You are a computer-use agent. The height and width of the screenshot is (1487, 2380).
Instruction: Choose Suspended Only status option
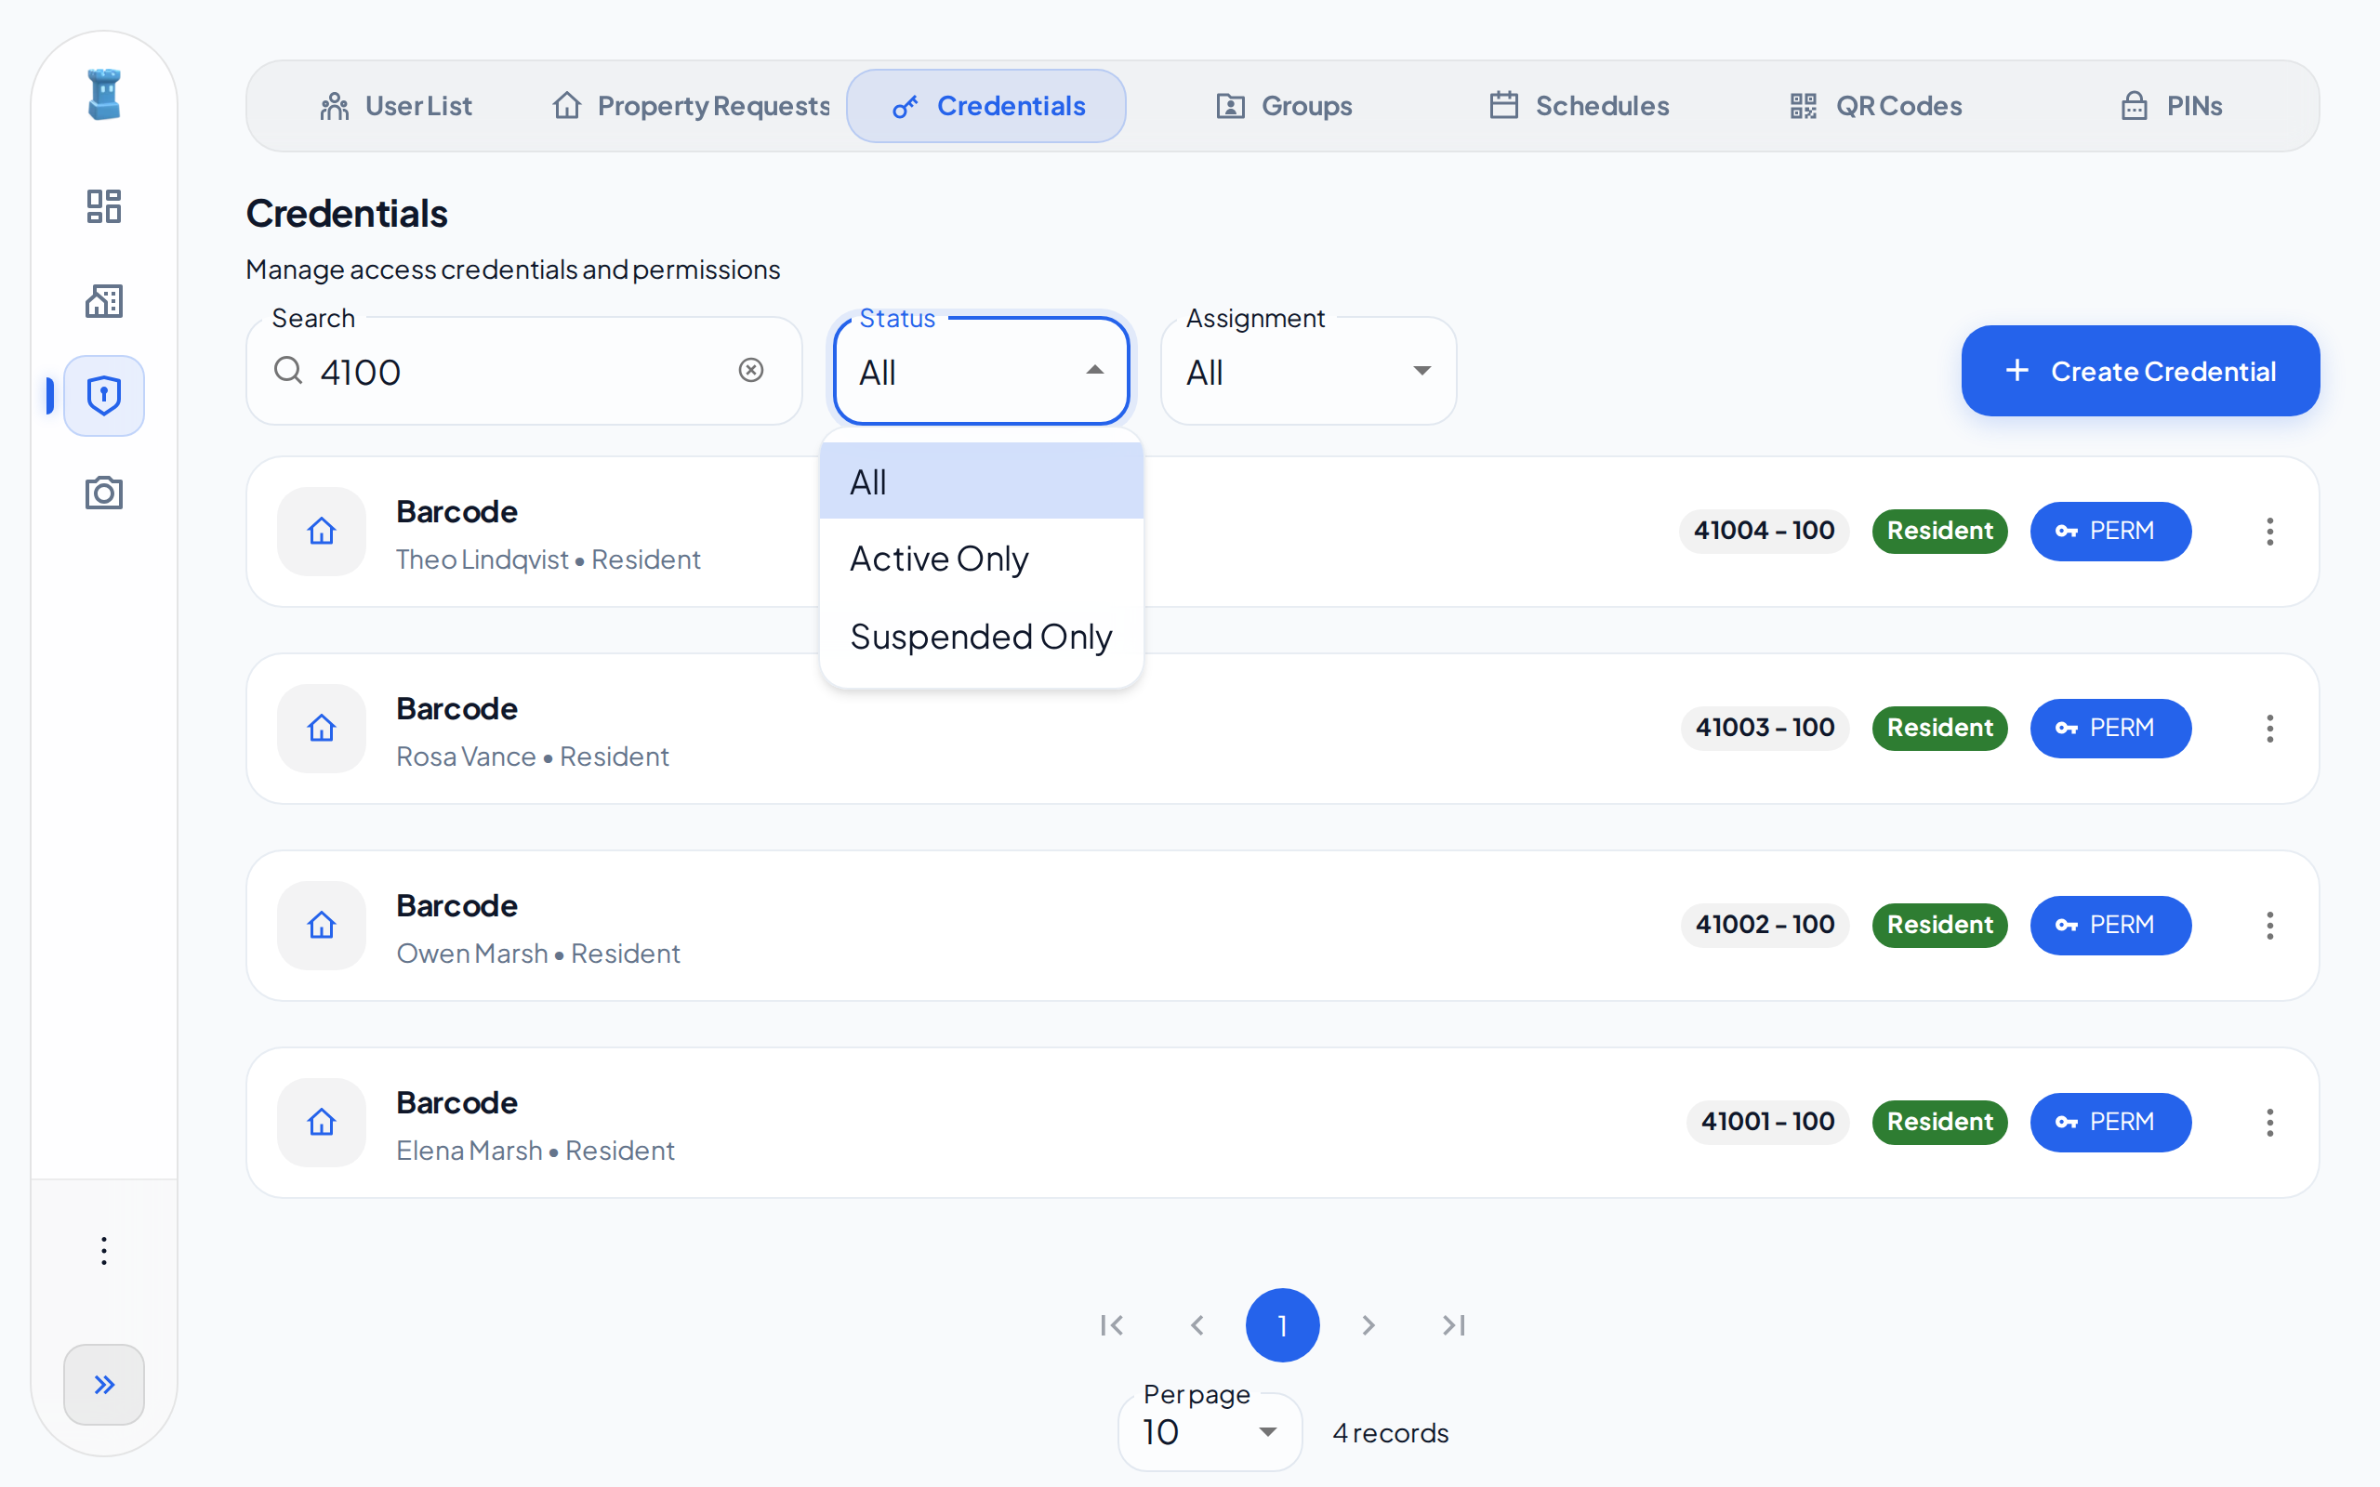click(982, 637)
